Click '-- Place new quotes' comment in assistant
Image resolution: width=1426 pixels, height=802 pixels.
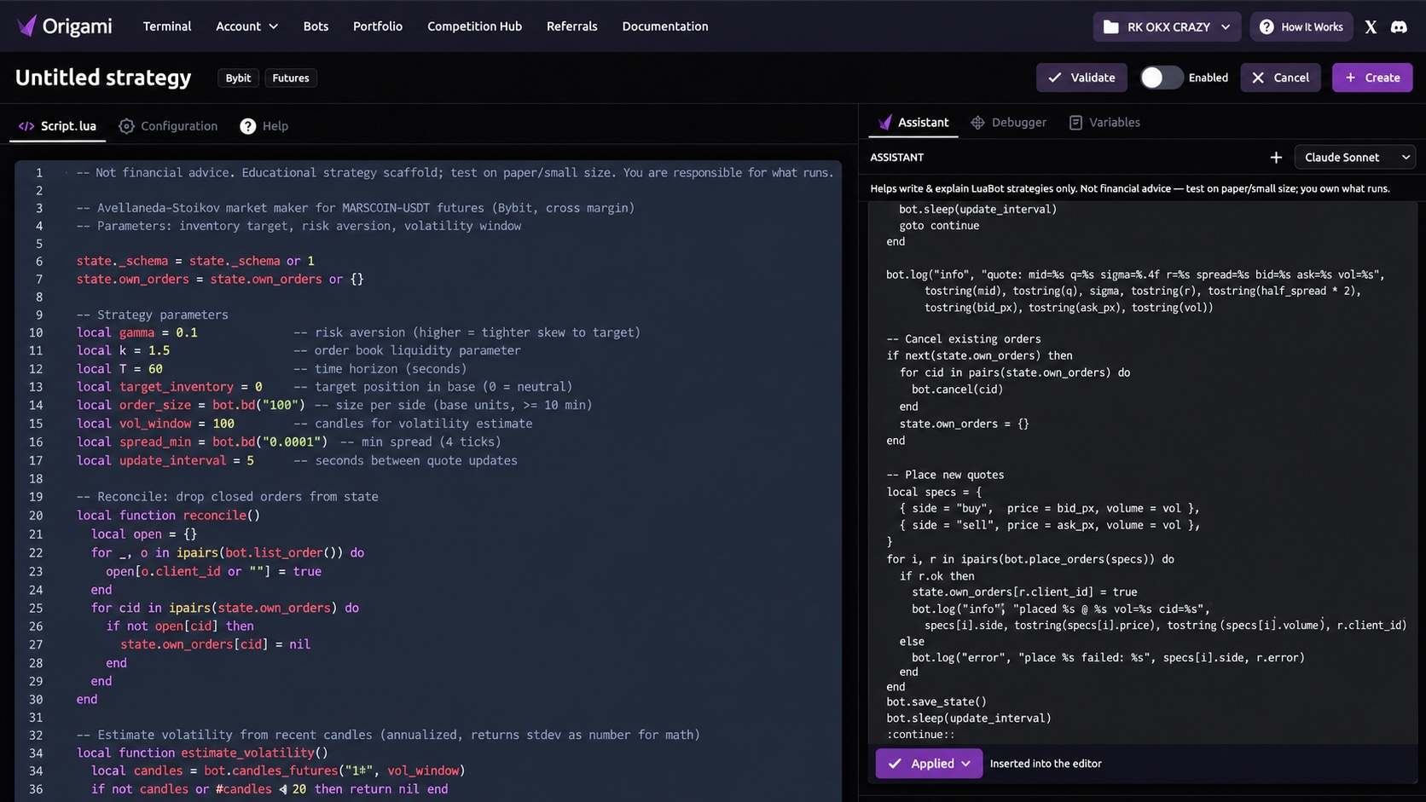[x=945, y=475]
